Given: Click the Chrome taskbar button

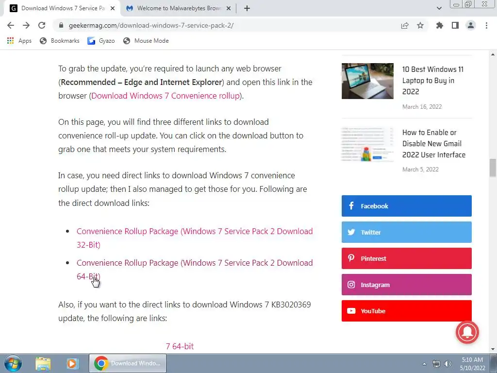Looking at the screenshot, I should pos(128,363).
